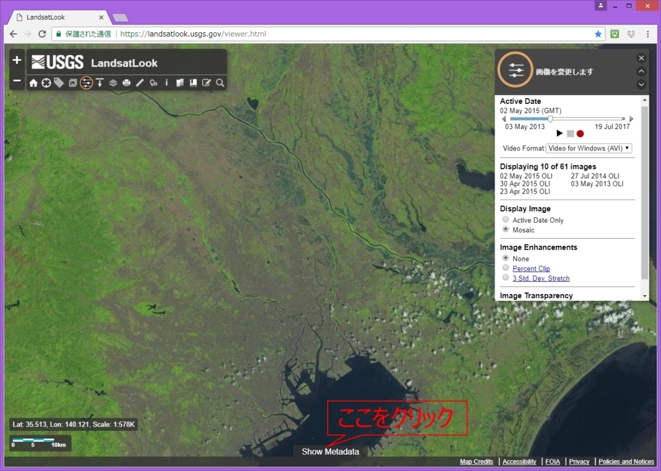Go to home map extent

[34, 83]
